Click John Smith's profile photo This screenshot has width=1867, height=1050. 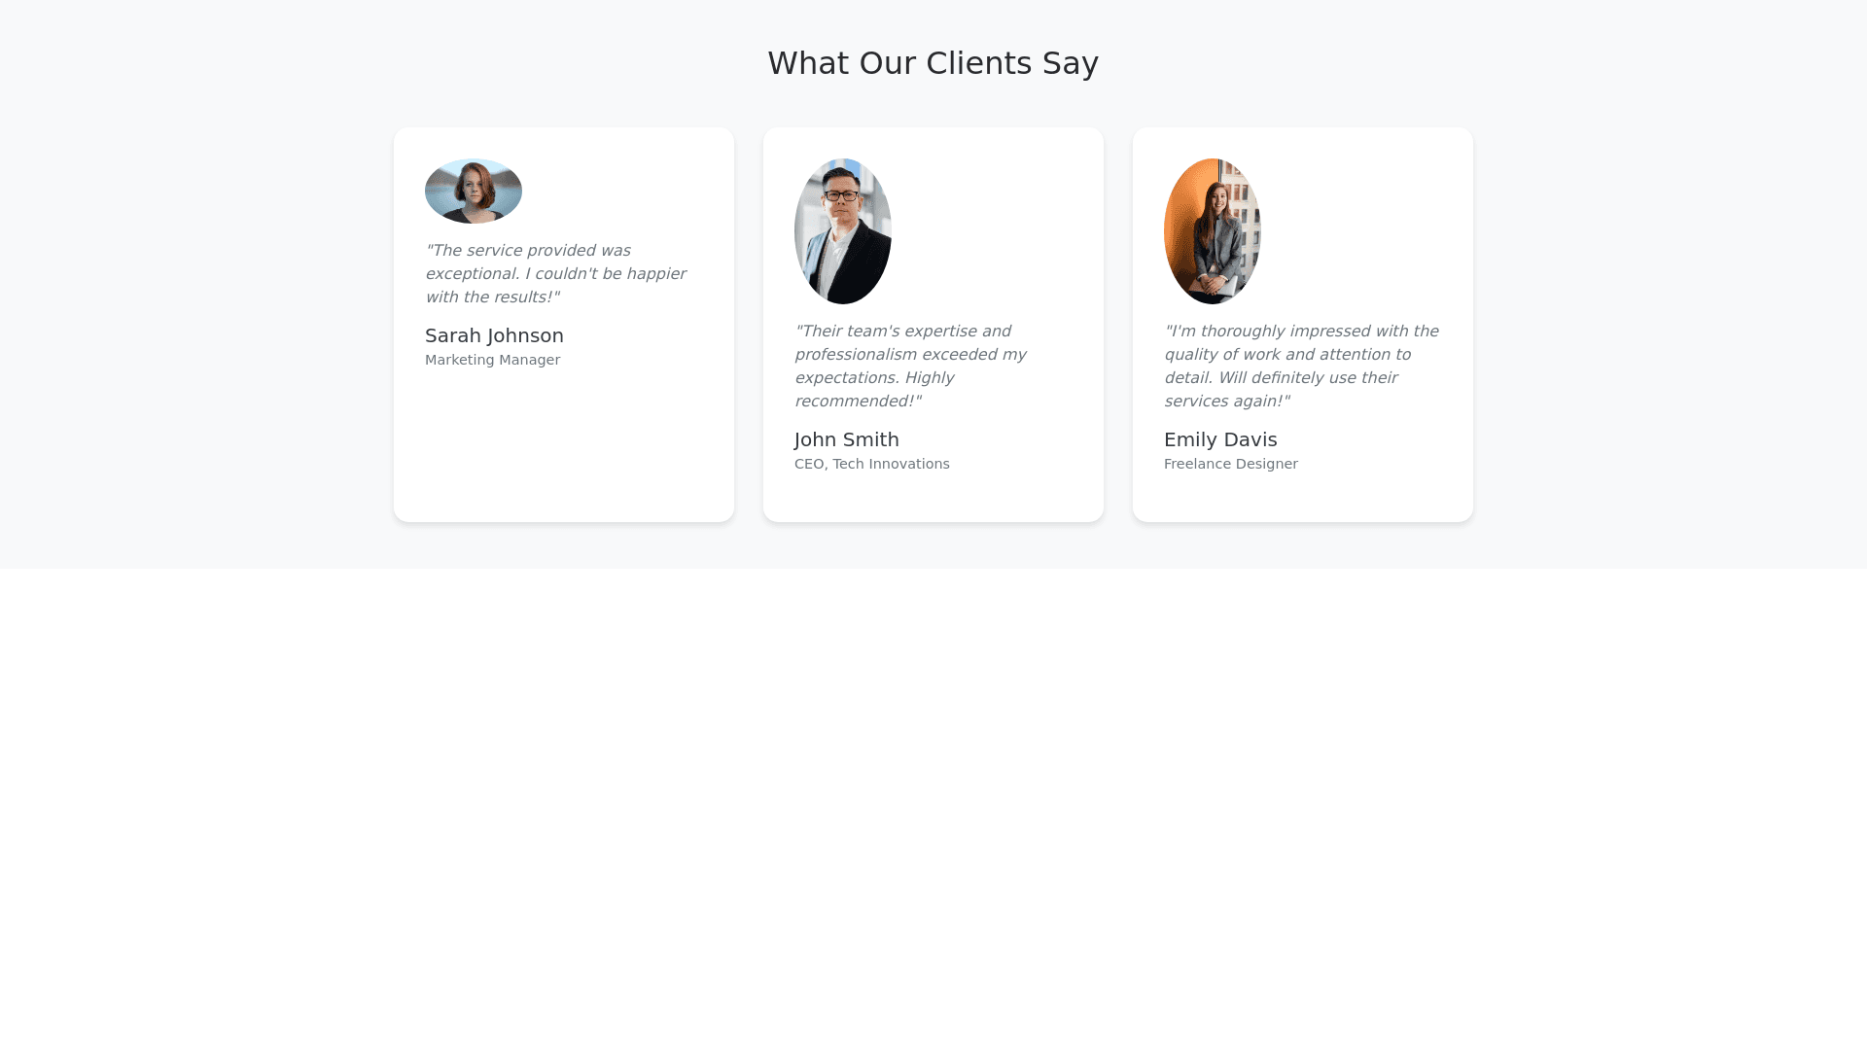coord(842,231)
